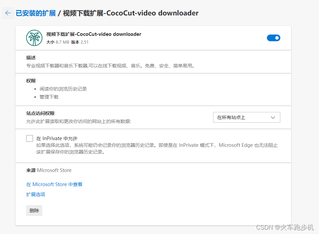Click permission 阅读你的浏览历史记录
Image resolution: width=319 pixels, height=234 pixels.
[63, 89]
